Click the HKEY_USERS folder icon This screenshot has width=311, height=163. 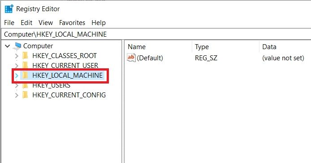[x=25, y=85]
